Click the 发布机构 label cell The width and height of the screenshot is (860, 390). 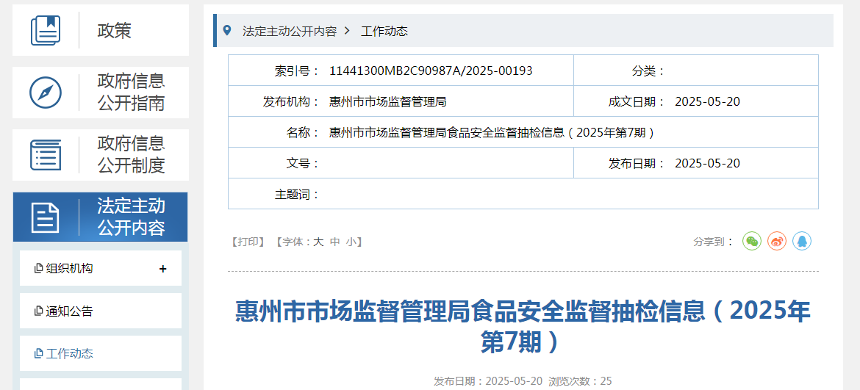[291, 101]
